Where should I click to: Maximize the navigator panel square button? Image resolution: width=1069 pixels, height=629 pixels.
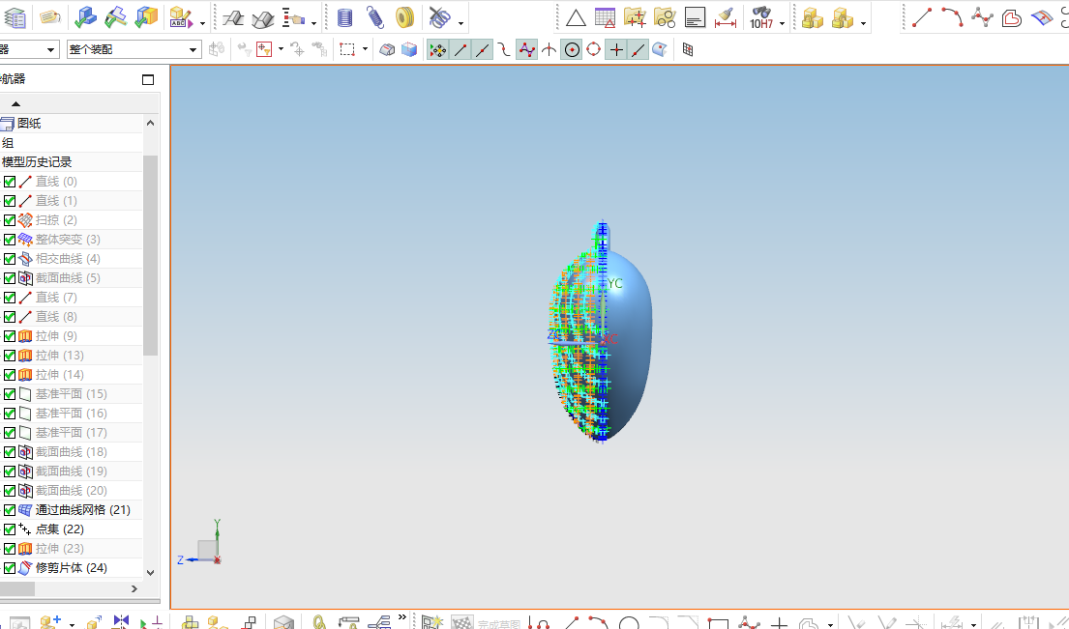pyautogui.click(x=148, y=79)
